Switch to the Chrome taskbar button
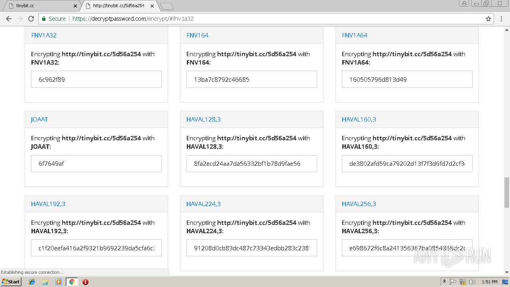Viewport: 510px width, 287px height. point(72,282)
